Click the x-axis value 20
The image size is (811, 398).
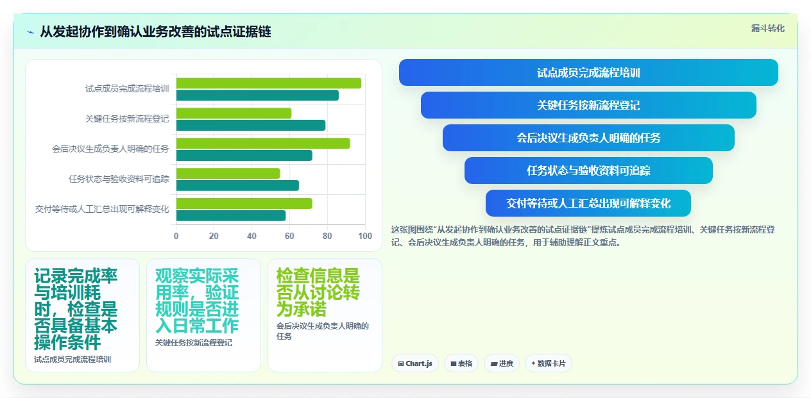pyautogui.click(x=214, y=236)
